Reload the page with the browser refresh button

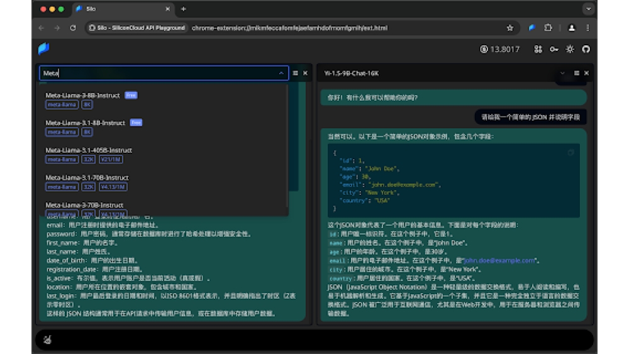[x=72, y=28]
